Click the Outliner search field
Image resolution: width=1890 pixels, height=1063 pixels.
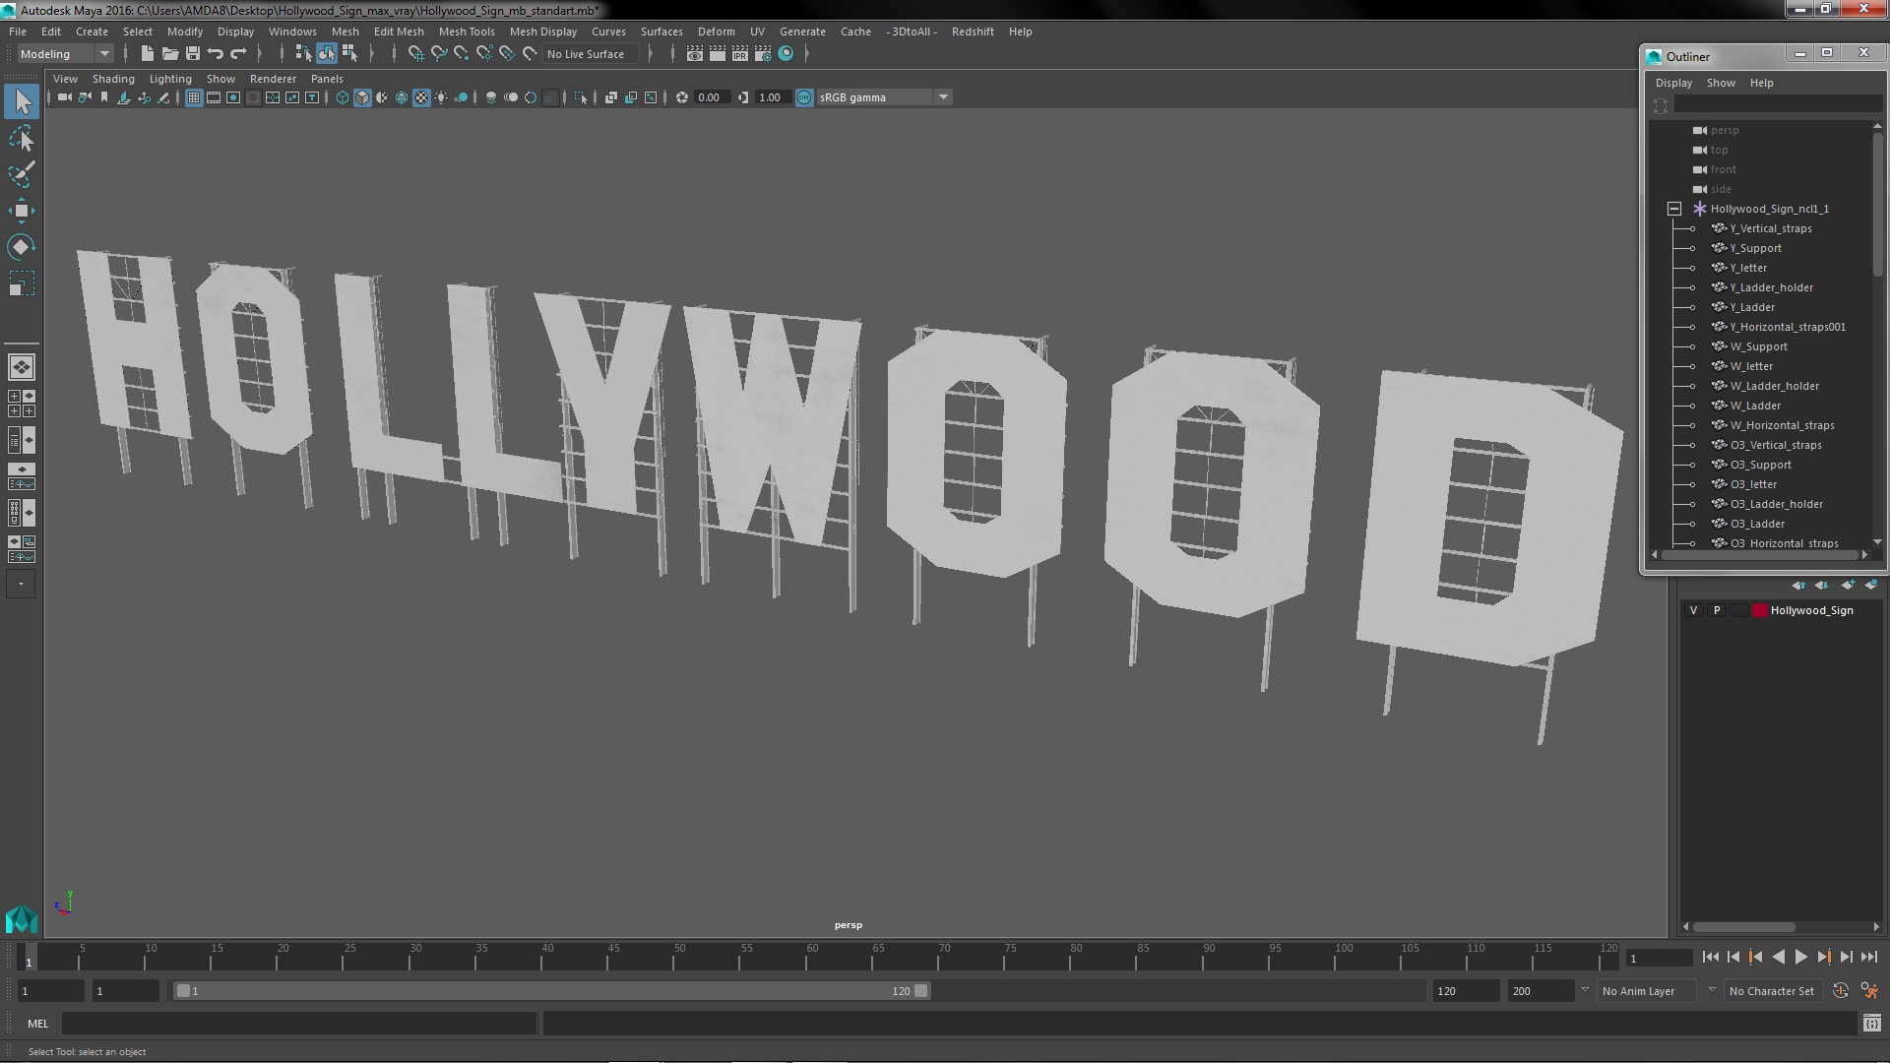pos(1778,104)
